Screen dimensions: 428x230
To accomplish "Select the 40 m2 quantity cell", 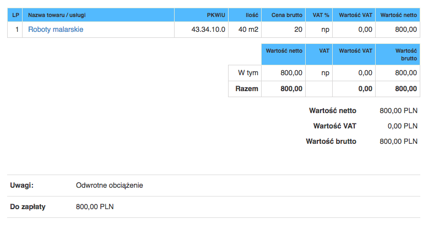I will click(x=245, y=29).
